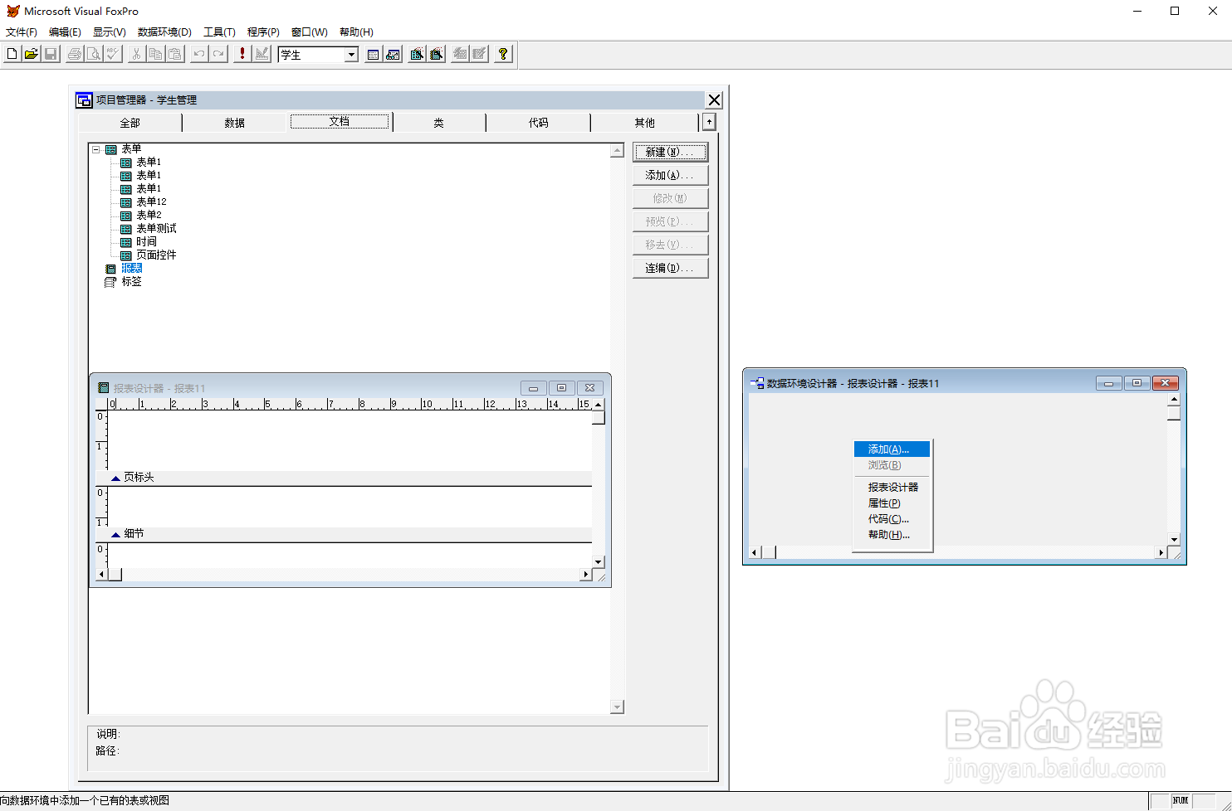Viewport: 1232px width, 811px height.
Task: Select the 标签 node in the tree
Action: (x=131, y=282)
